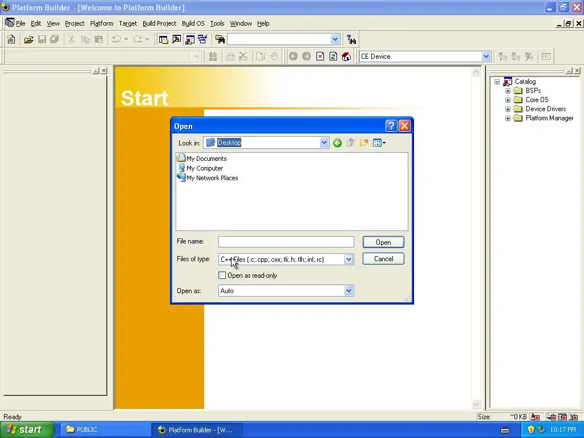Collapse the Catalog tree root
The image size is (584, 438).
pos(497,82)
